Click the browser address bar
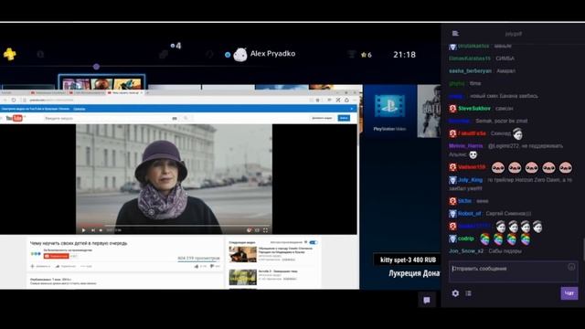Viewport: 585px width, 329px height. click(x=165, y=100)
